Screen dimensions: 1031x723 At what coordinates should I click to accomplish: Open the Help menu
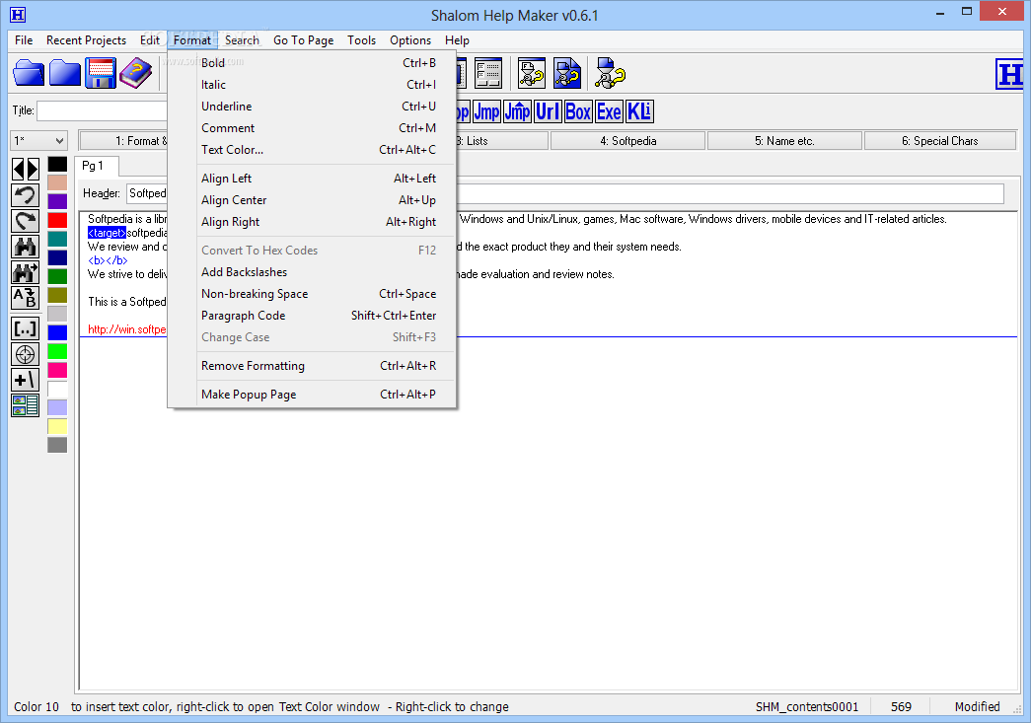tap(457, 40)
